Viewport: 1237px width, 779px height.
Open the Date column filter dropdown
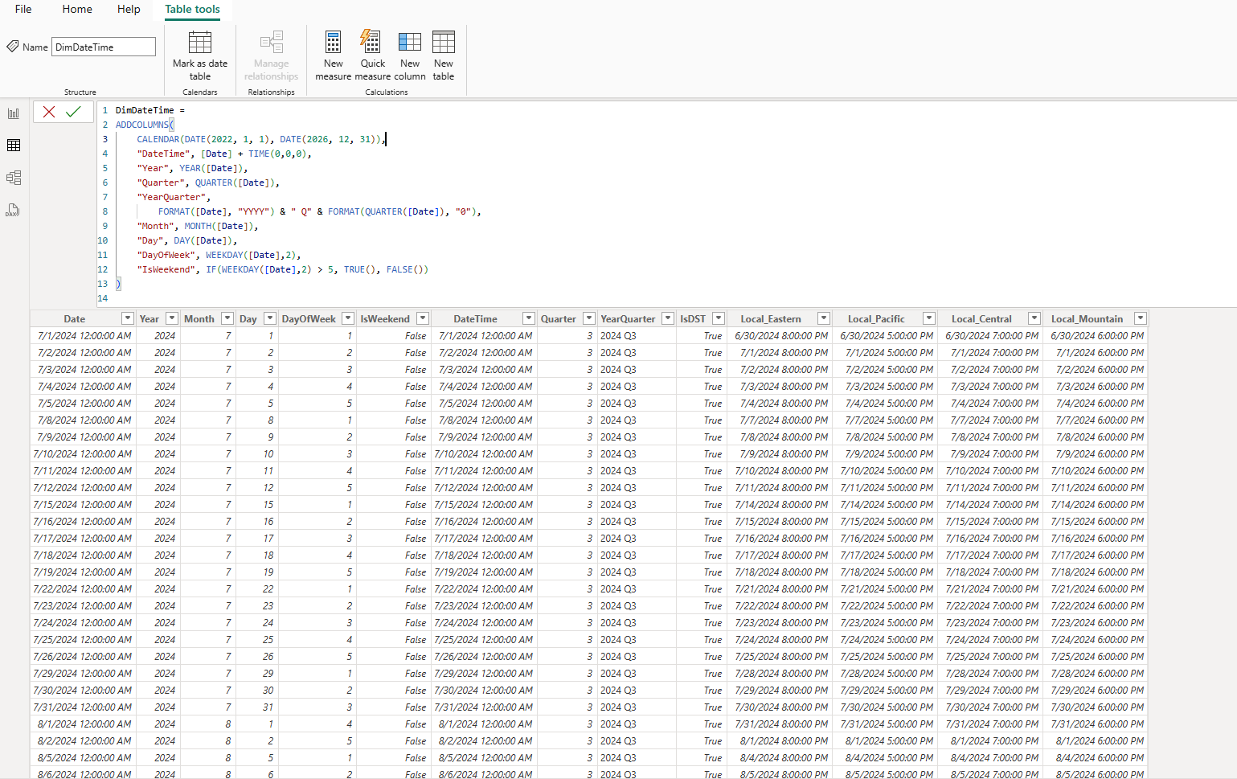coord(127,319)
